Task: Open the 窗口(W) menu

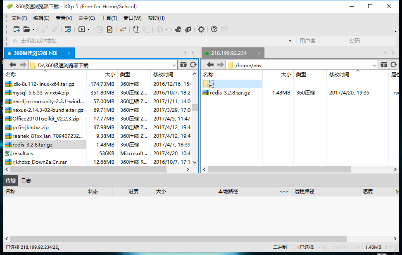Action: tap(132, 18)
